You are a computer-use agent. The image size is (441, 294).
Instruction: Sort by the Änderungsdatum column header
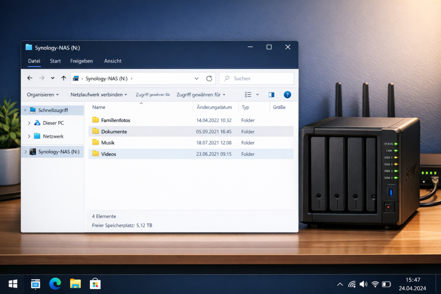214,107
